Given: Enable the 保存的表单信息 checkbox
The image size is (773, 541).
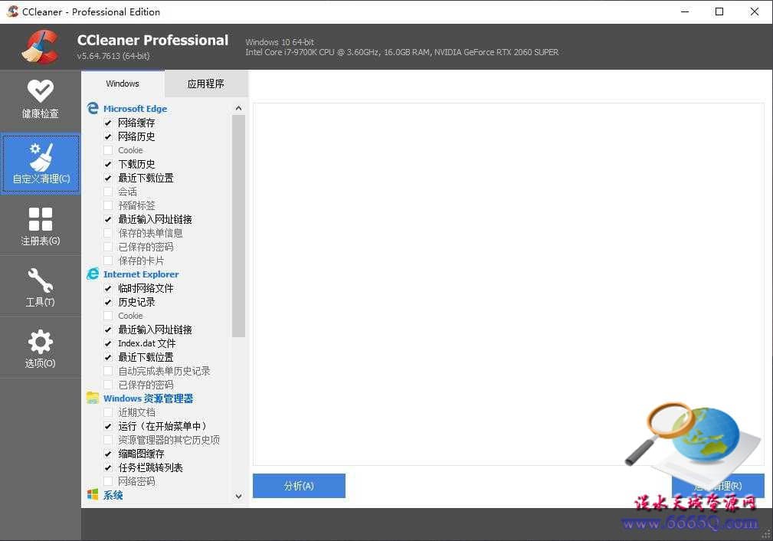Looking at the screenshot, I should [108, 233].
